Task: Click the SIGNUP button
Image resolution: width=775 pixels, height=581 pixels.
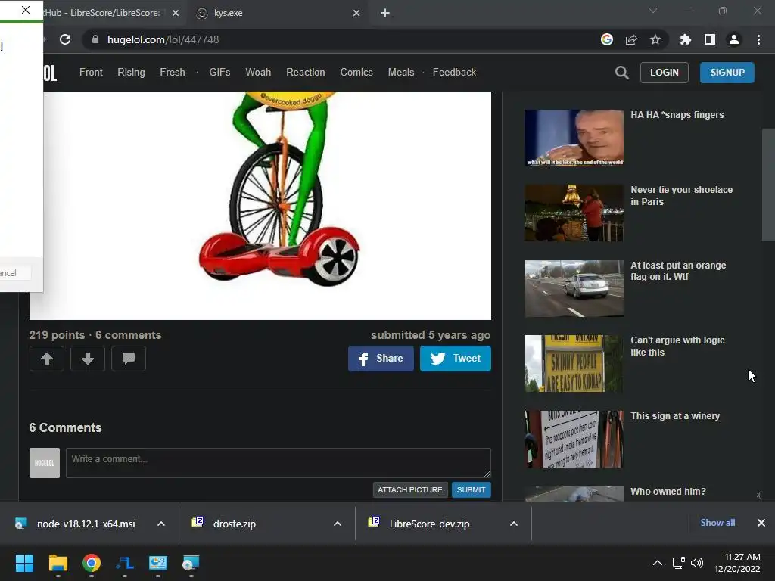Action: pyautogui.click(x=727, y=73)
